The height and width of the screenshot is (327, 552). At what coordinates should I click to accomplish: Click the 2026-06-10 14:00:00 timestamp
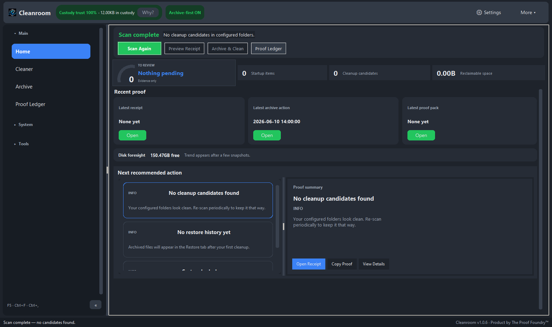(x=276, y=121)
